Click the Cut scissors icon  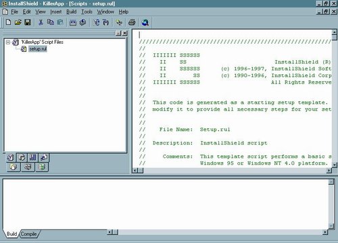[41, 22]
